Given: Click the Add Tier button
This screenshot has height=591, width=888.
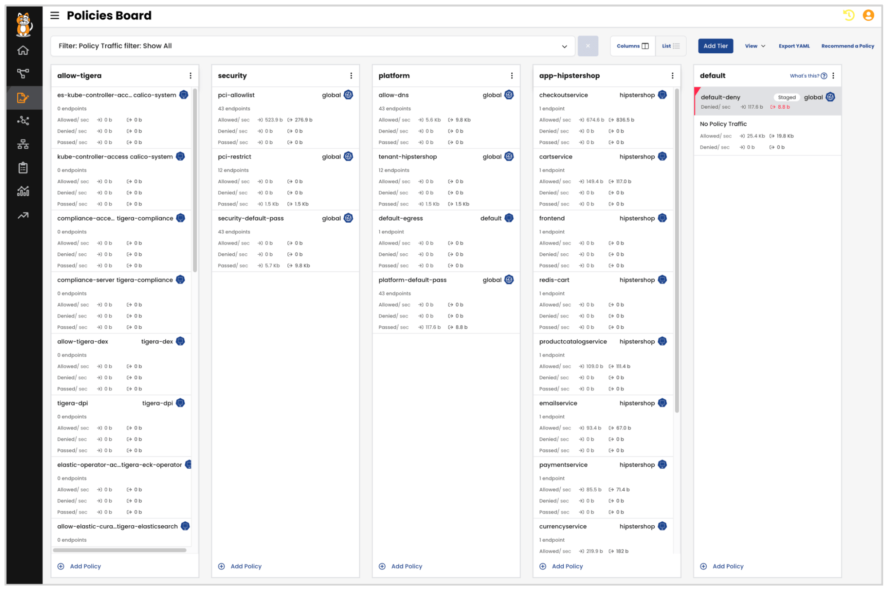Looking at the screenshot, I should coord(716,46).
